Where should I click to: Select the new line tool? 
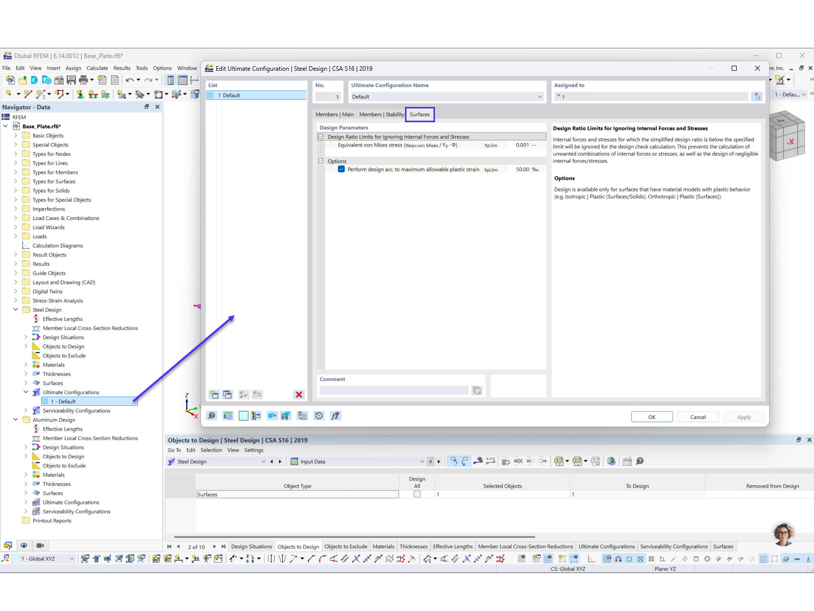point(27,94)
